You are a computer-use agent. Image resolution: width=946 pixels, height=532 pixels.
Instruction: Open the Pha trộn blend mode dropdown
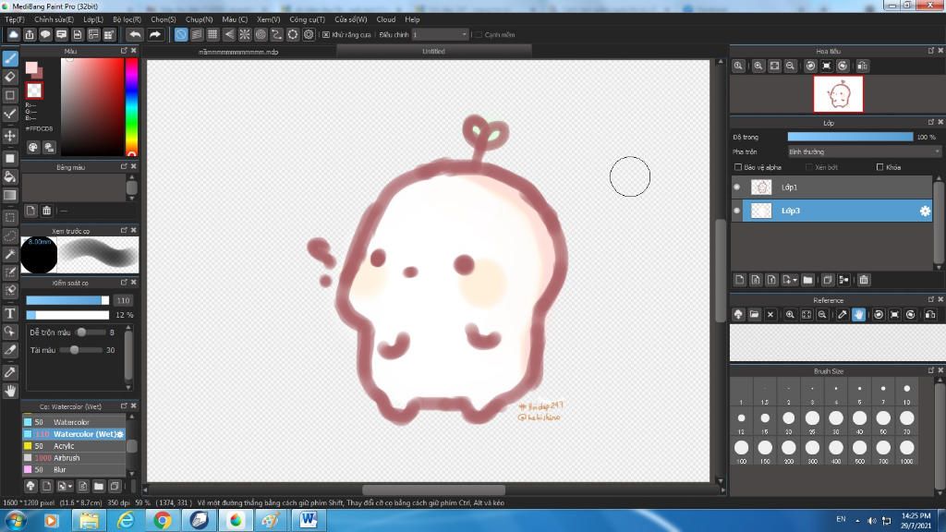click(864, 152)
